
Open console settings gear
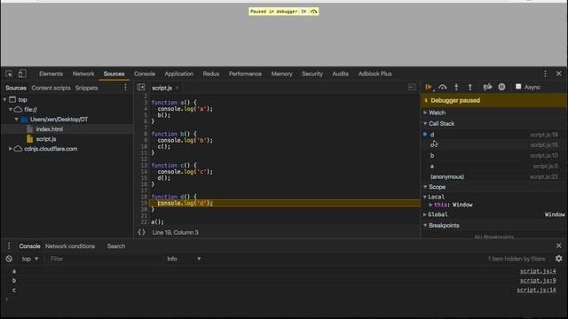pyautogui.click(x=558, y=258)
